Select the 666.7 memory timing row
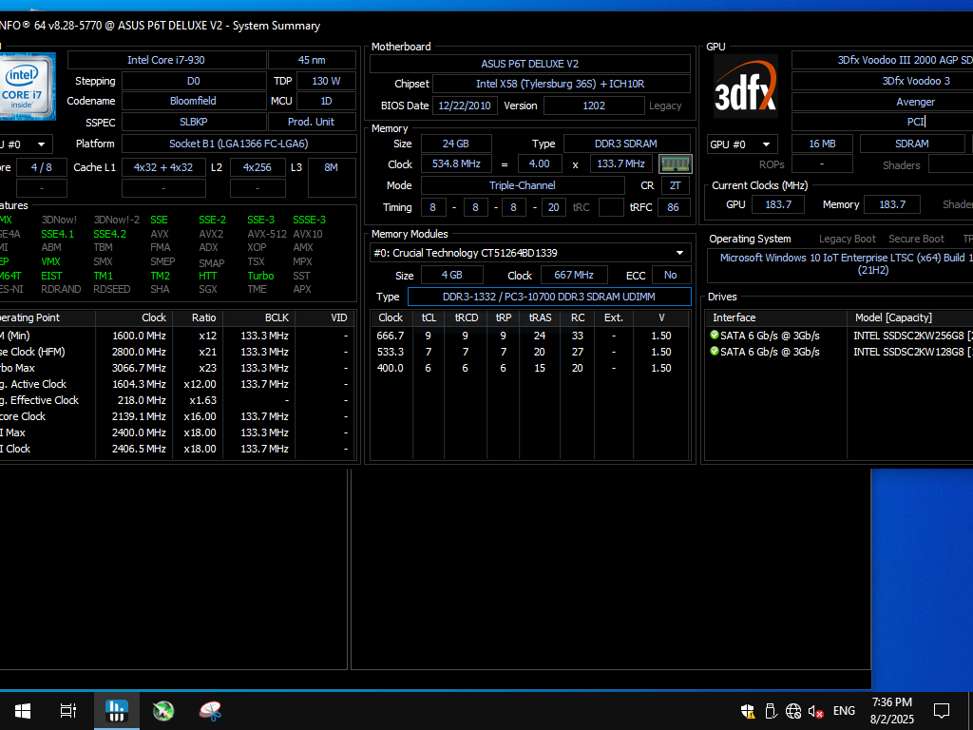The image size is (973, 730). pyautogui.click(x=530, y=336)
